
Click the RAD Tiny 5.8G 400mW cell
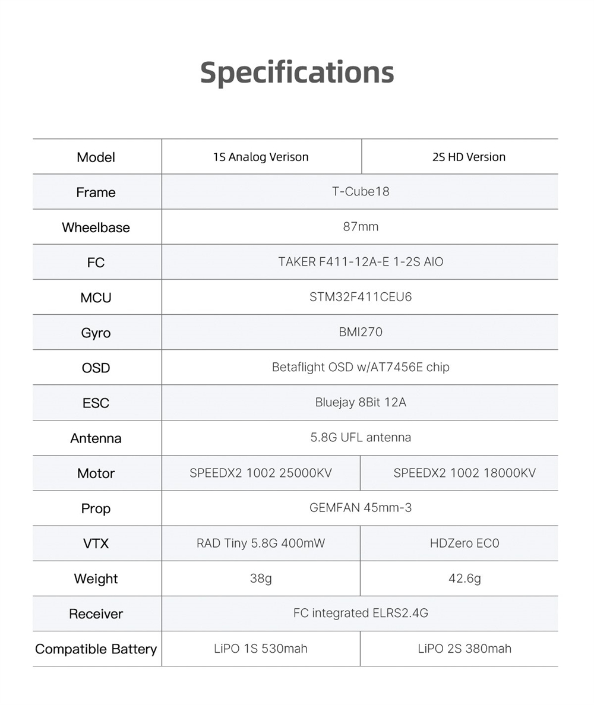pos(261,543)
